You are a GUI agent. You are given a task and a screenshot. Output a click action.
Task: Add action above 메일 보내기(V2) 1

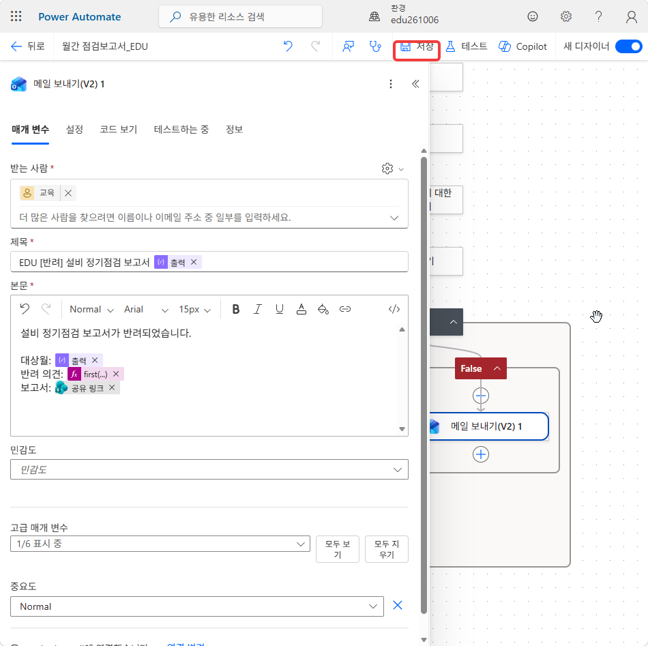481,396
